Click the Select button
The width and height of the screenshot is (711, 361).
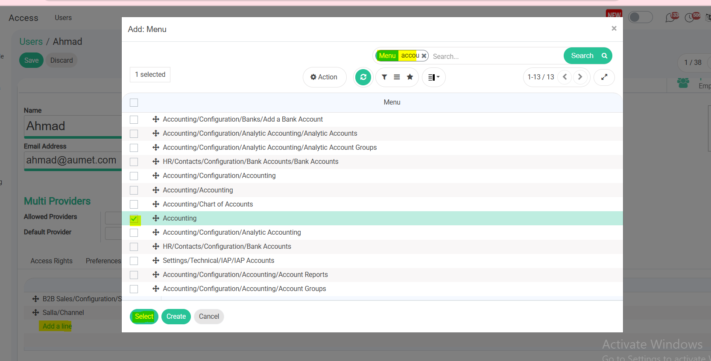pos(144,317)
